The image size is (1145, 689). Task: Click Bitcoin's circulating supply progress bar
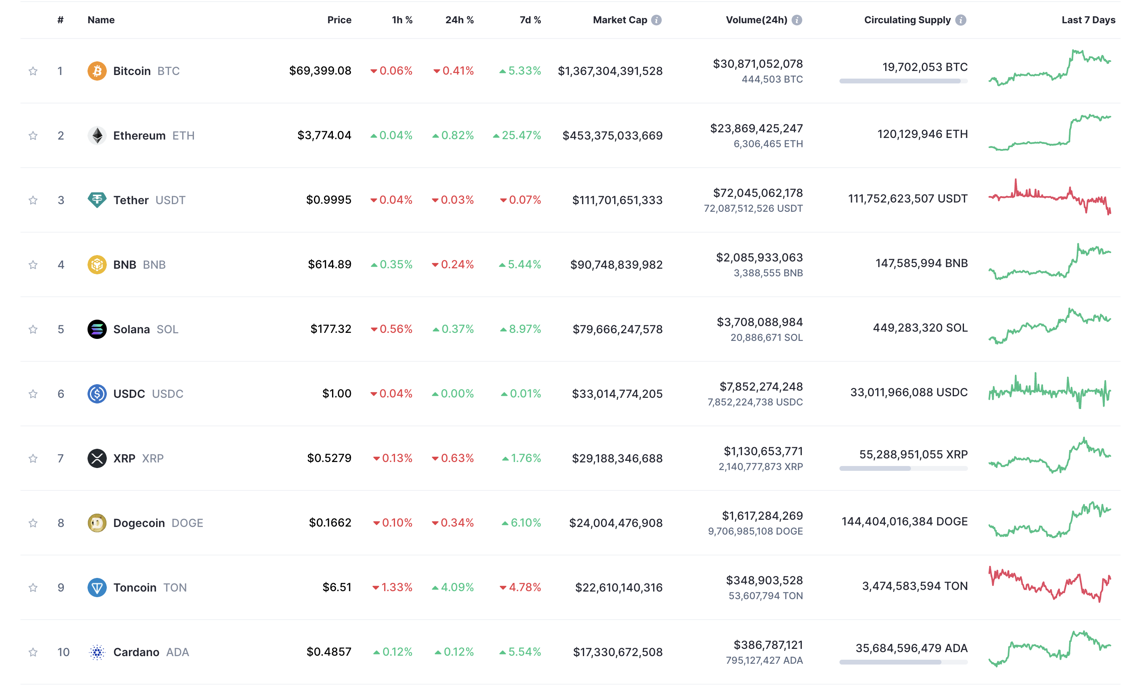(903, 81)
